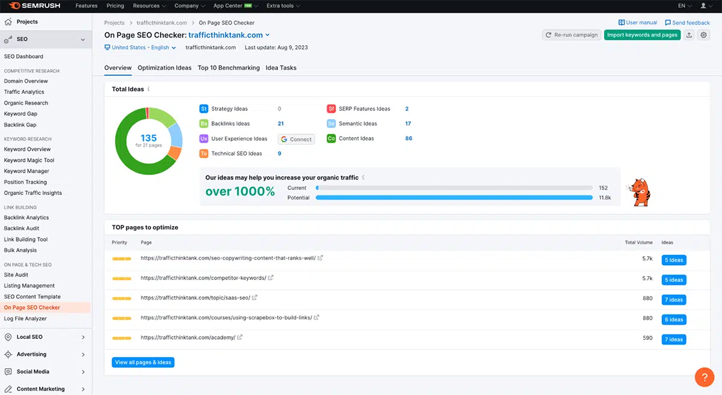Click the Social Media icon
This screenshot has height=395, width=722.
click(x=8, y=372)
